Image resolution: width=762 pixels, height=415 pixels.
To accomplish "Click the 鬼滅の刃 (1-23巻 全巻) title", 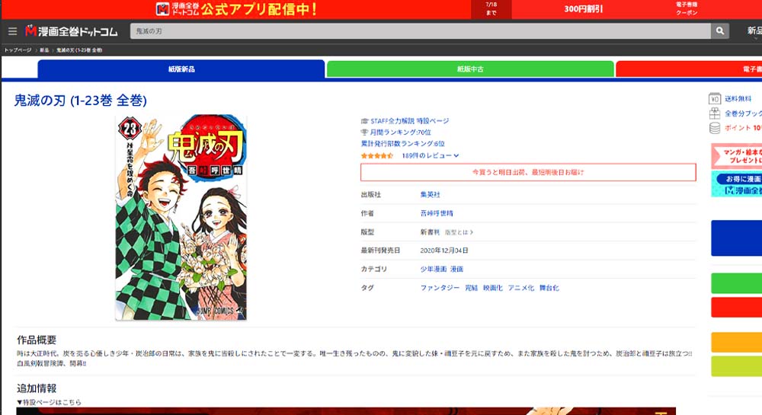I will click(x=80, y=101).
